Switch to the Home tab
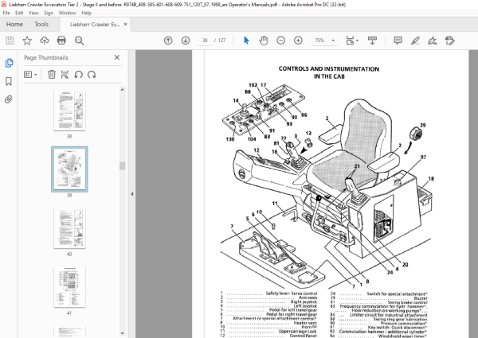 14,24
